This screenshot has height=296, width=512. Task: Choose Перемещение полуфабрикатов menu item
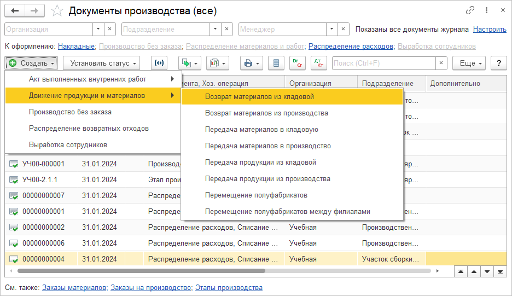256,195
